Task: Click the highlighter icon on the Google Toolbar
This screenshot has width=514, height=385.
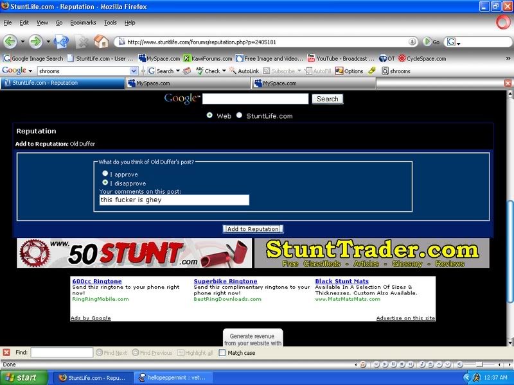Action: 373,70
